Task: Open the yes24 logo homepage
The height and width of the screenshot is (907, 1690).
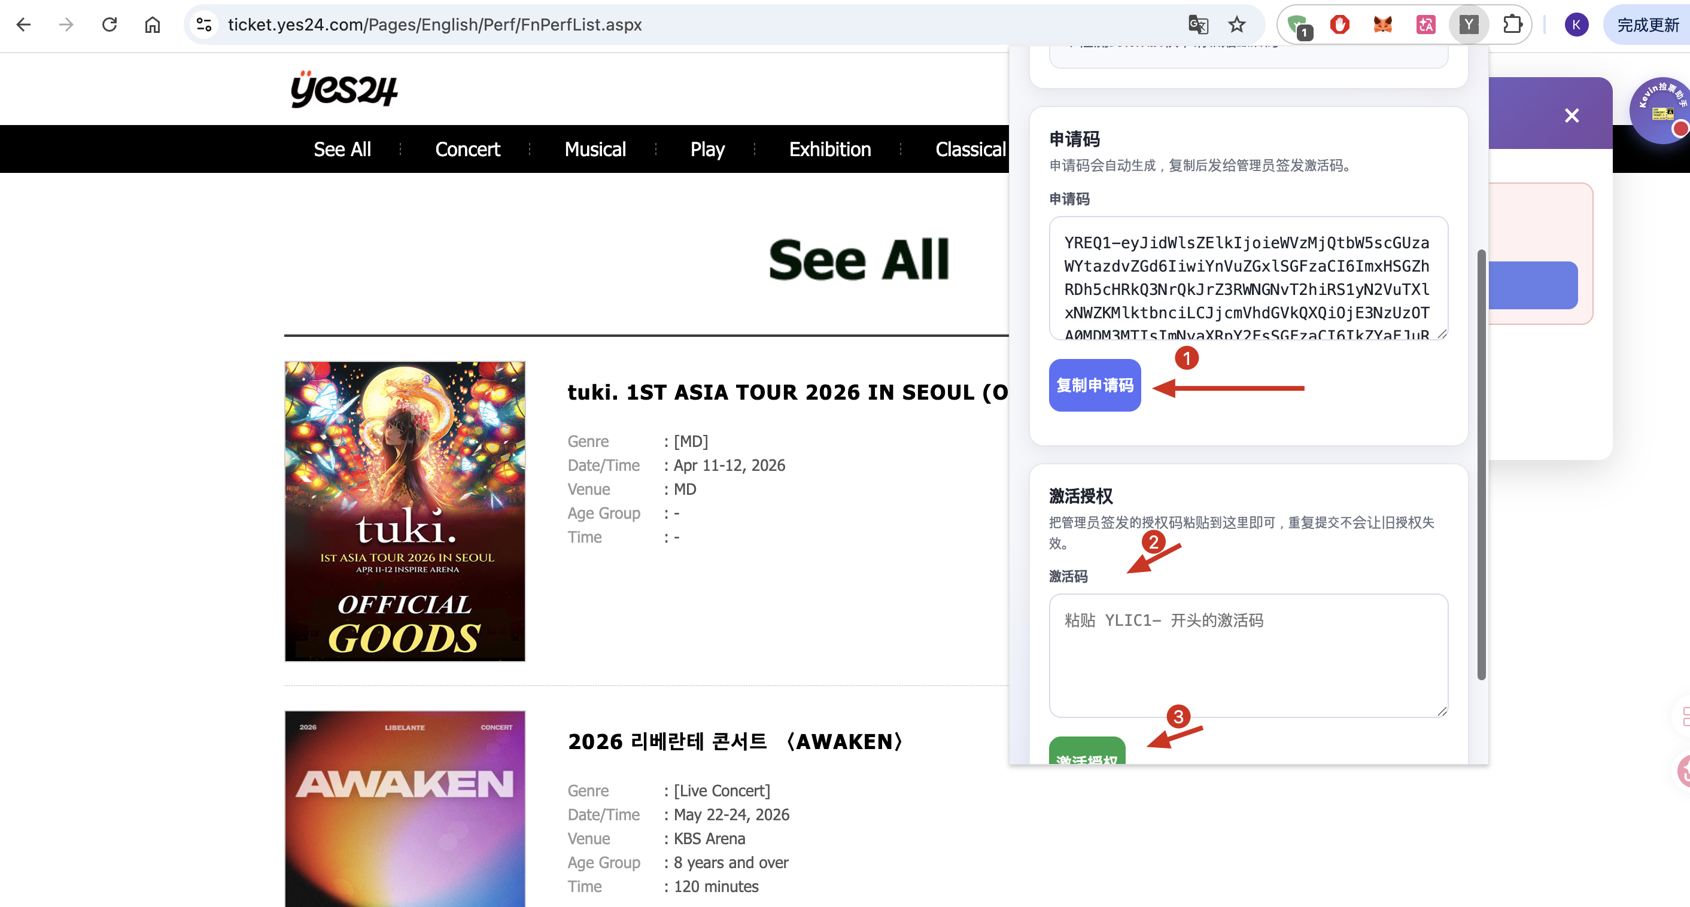Action: coord(344,89)
